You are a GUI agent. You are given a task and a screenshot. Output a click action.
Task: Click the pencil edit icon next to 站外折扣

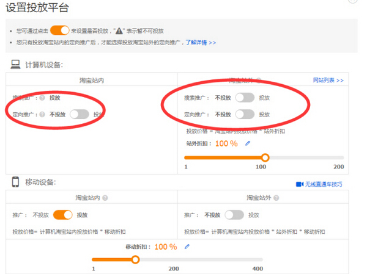pyautogui.click(x=248, y=144)
